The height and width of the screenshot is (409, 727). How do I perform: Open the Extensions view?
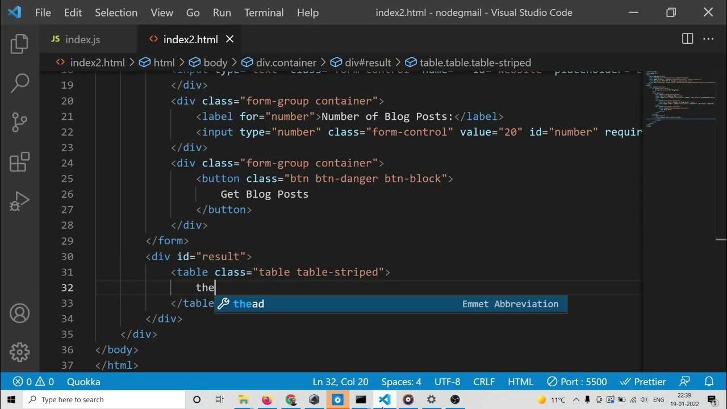point(19,162)
